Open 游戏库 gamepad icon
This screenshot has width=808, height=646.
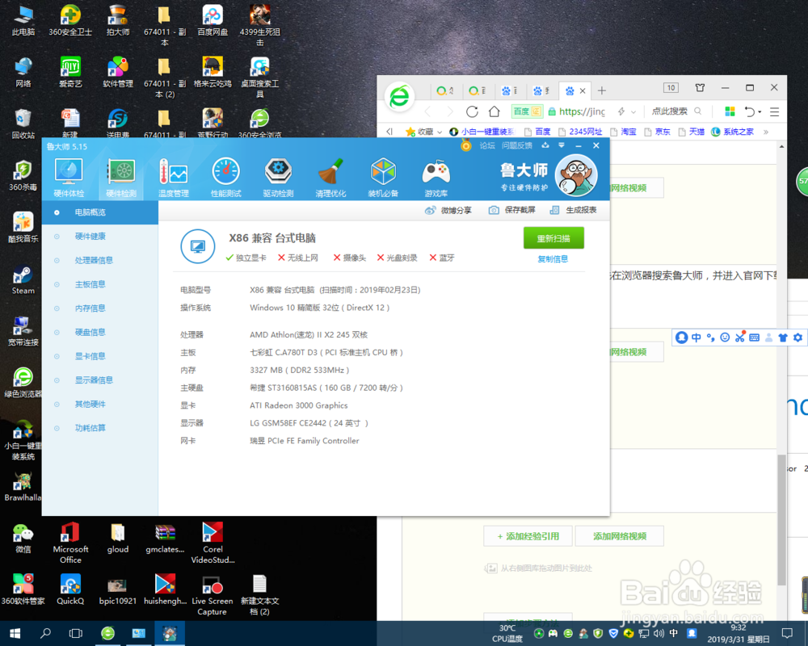(436, 178)
